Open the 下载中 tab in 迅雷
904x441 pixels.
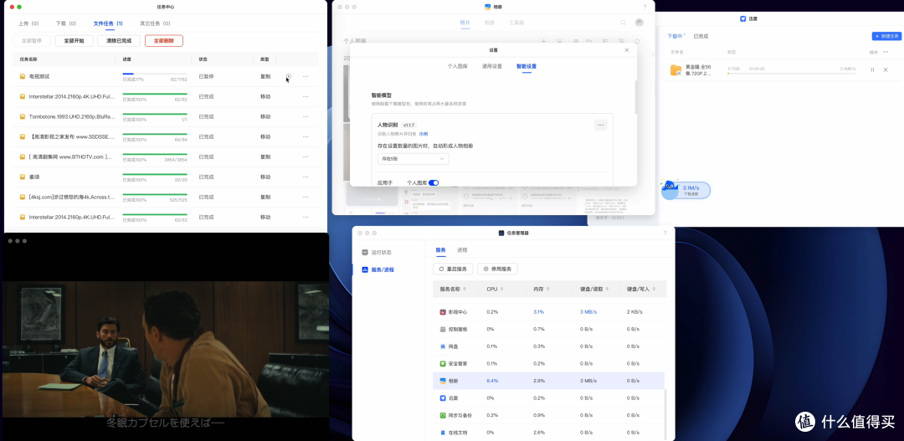coord(675,36)
